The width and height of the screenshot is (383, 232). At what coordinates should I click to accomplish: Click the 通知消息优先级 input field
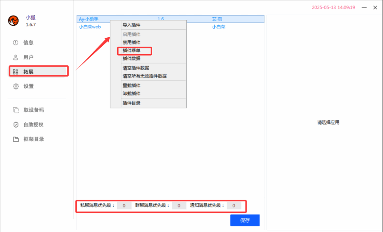click(x=234, y=206)
